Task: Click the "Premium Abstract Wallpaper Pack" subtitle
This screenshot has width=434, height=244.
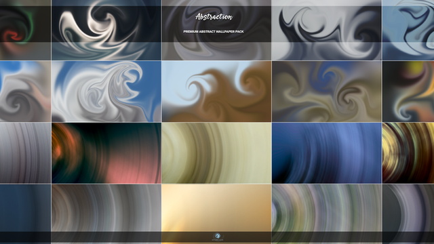Action: (214, 32)
